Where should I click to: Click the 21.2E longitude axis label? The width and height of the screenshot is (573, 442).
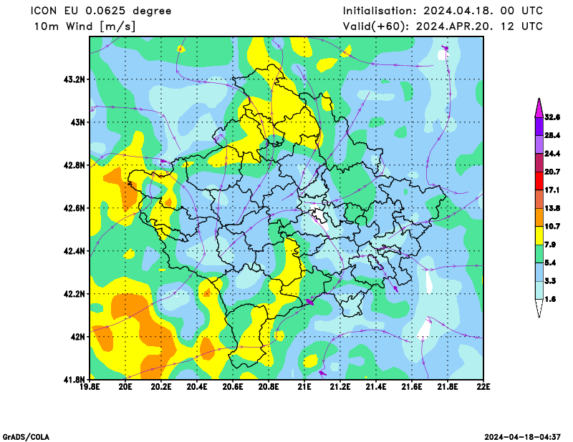coord(340,386)
